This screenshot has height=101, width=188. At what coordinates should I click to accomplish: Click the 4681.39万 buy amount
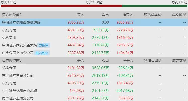pos(76,30)
